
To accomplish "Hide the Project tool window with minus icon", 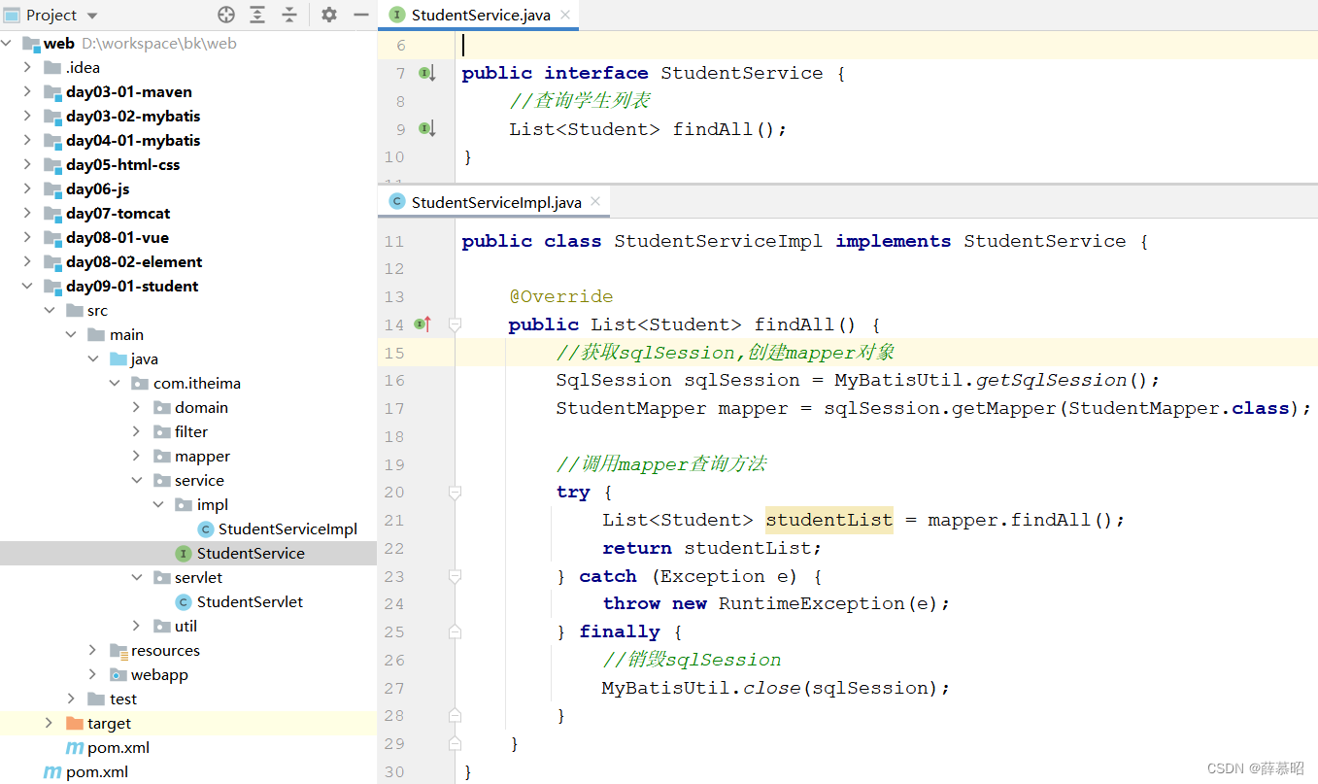I will [360, 15].
